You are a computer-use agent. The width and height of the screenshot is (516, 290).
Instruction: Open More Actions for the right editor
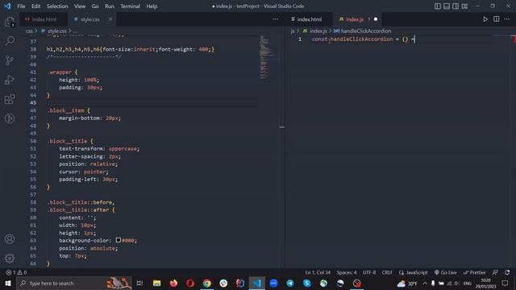pyautogui.click(x=507, y=19)
